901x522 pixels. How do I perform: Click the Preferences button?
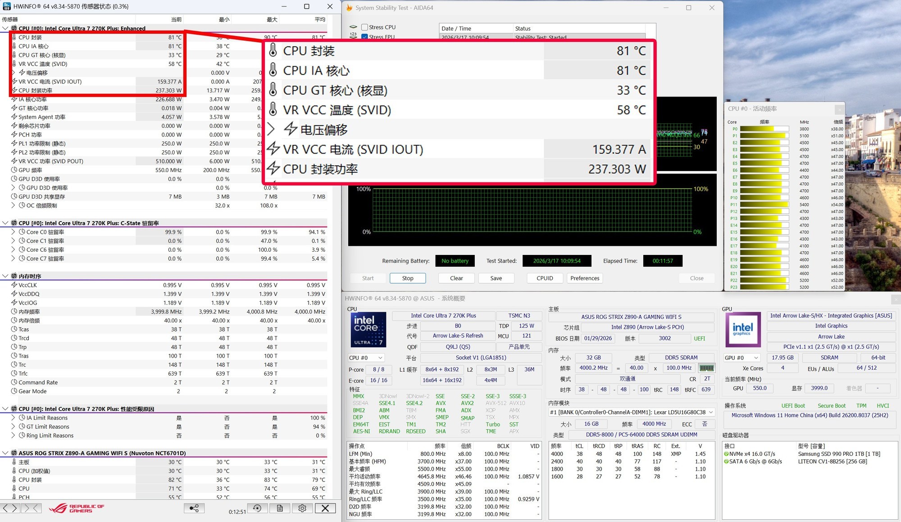point(585,278)
